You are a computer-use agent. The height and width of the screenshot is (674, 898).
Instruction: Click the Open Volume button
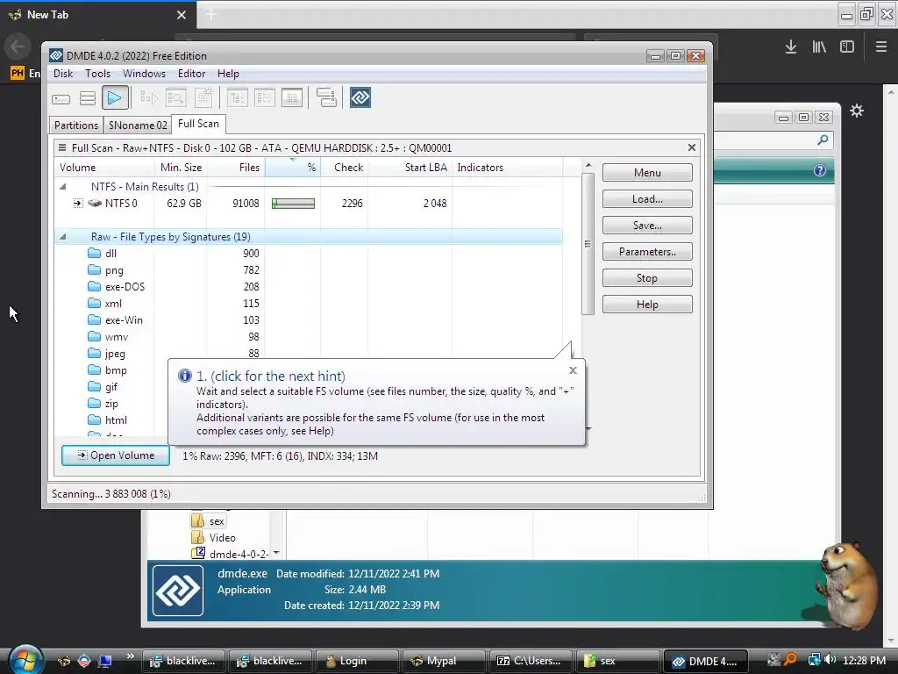click(x=116, y=455)
